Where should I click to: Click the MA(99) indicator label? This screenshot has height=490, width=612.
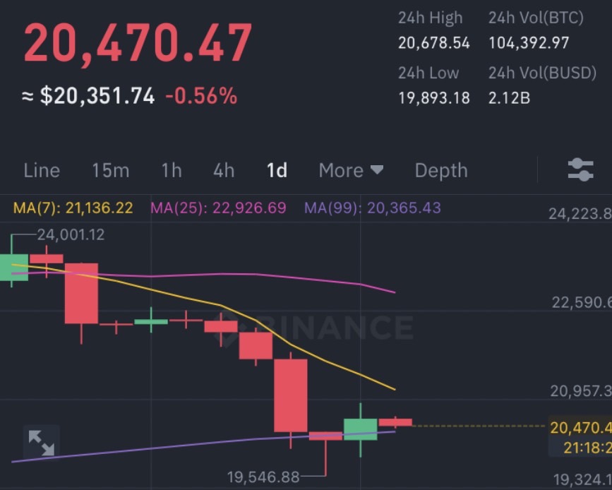click(x=372, y=208)
